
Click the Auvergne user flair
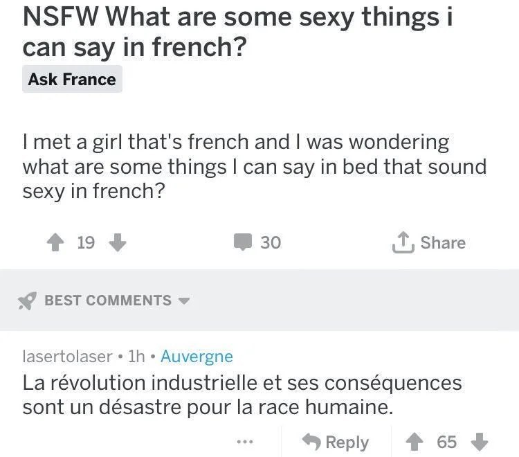tap(197, 357)
